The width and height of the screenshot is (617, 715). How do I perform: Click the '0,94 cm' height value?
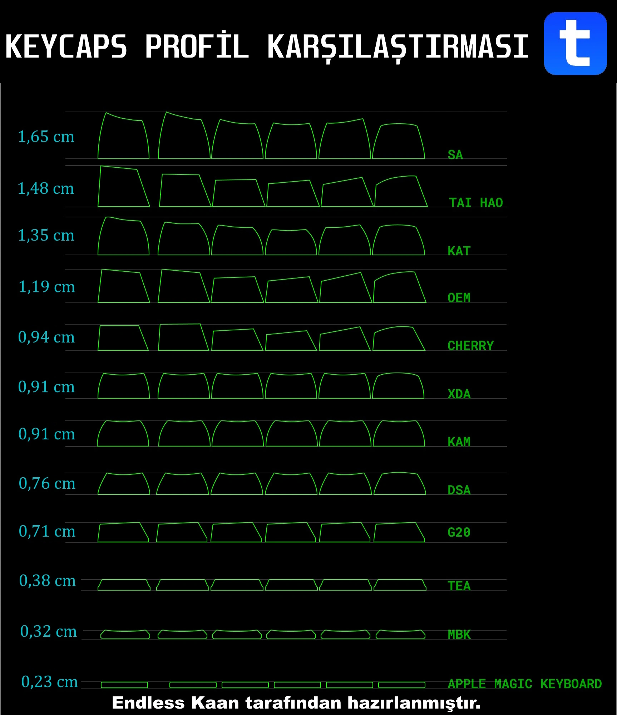coord(46,337)
